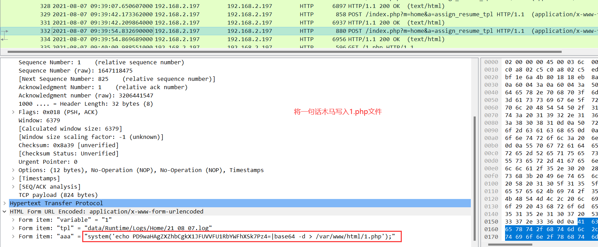Expand the [SEQ/ACK analysis] node
The height and width of the screenshot is (247, 598).
tap(13, 187)
